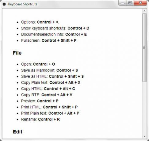Screen dimensions: 149x141
Task: Click the Document/selection info entry
Action: point(54,34)
